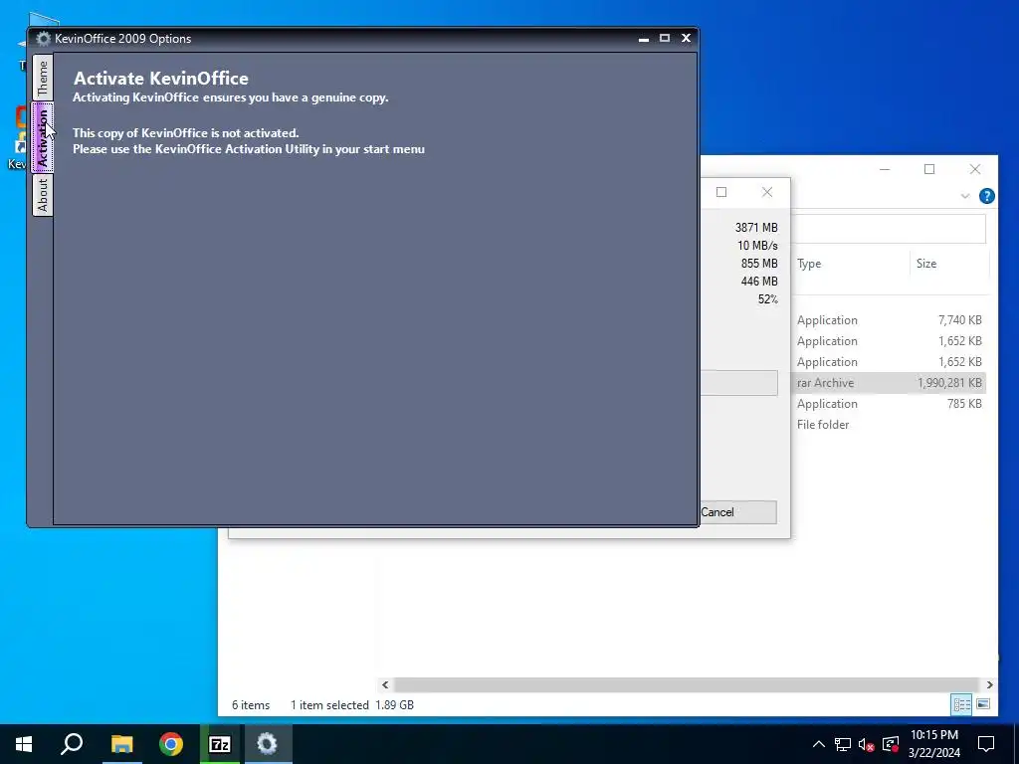
Task: Click the File Explorer search field
Action: pyautogui.click(x=888, y=229)
